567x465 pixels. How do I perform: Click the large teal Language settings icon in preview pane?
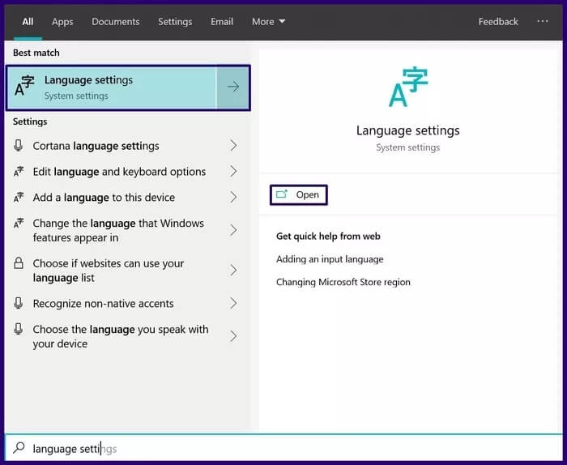coord(408,87)
